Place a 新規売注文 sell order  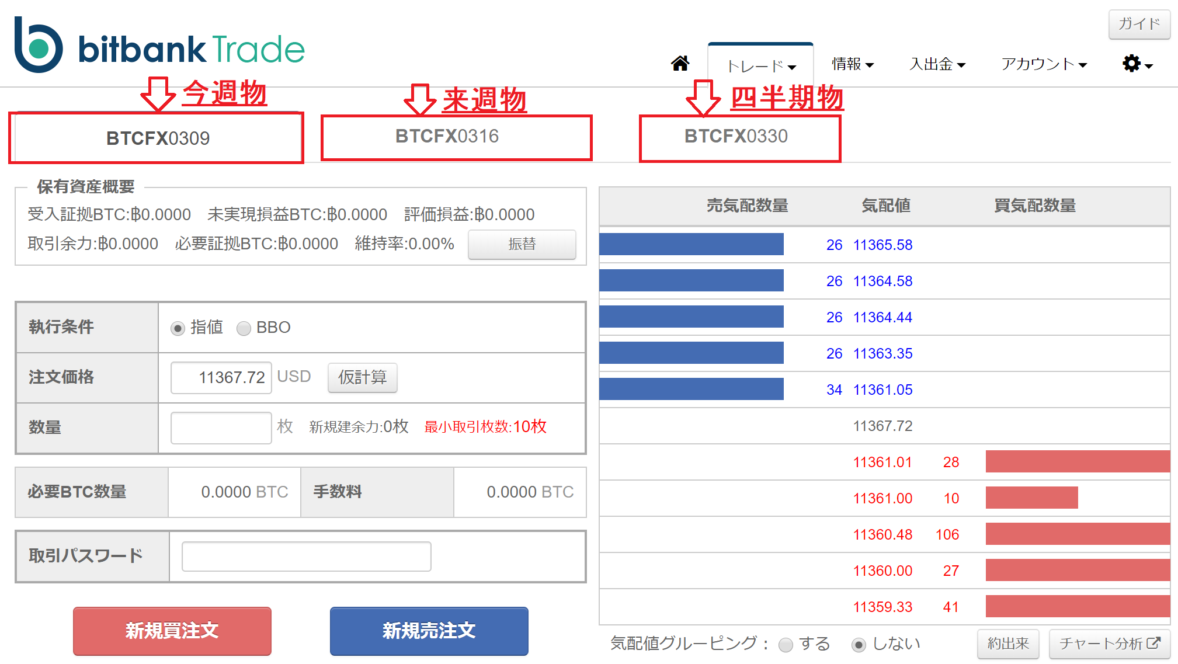(x=429, y=631)
